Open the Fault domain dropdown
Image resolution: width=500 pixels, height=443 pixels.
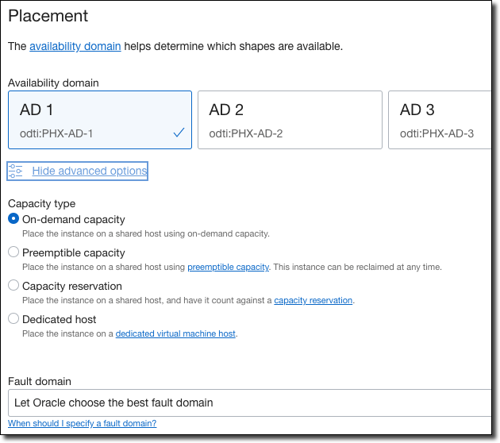[250, 403]
